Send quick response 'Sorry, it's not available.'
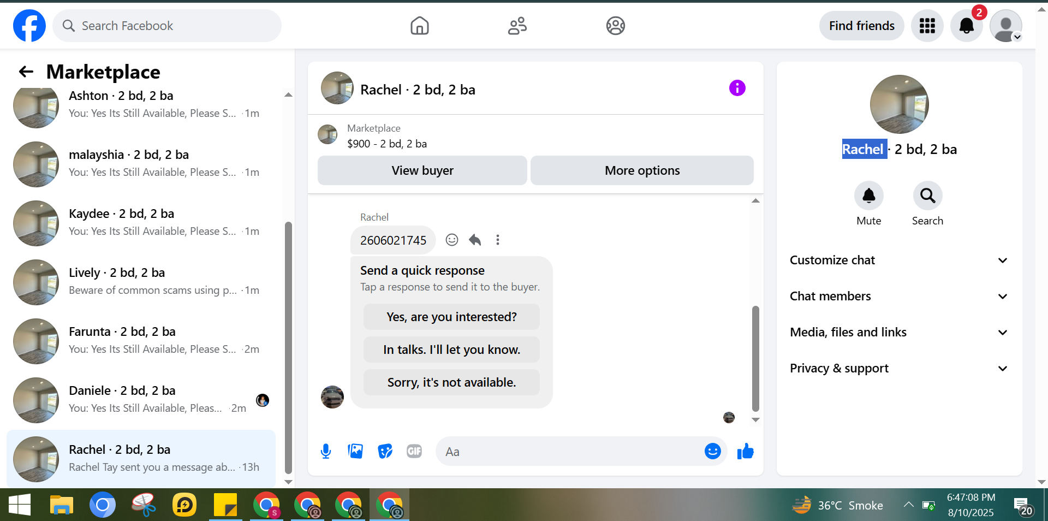Viewport: 1048px width, 521px height. pyautogui.click(x=451, y=382)
